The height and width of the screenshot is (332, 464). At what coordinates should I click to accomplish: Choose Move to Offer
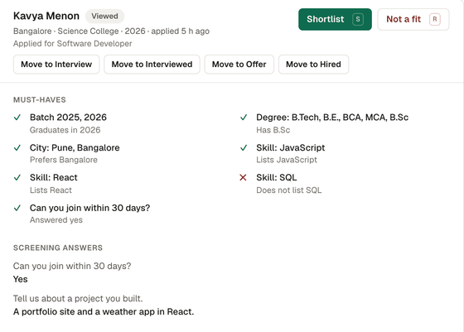[239, 64]
